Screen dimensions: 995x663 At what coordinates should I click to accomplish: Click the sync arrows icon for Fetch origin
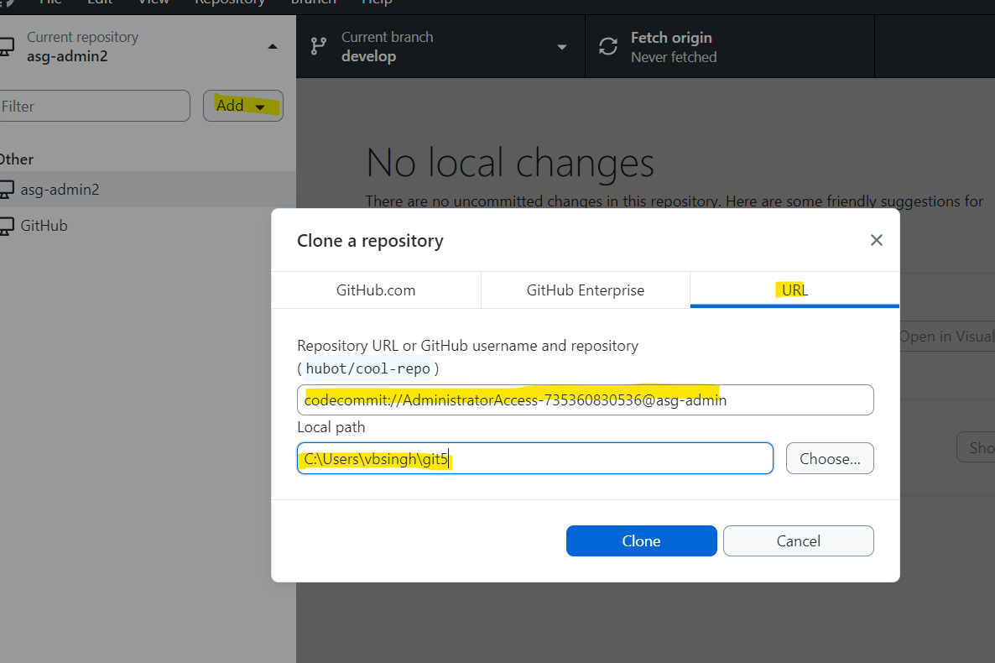pos(608,47)
